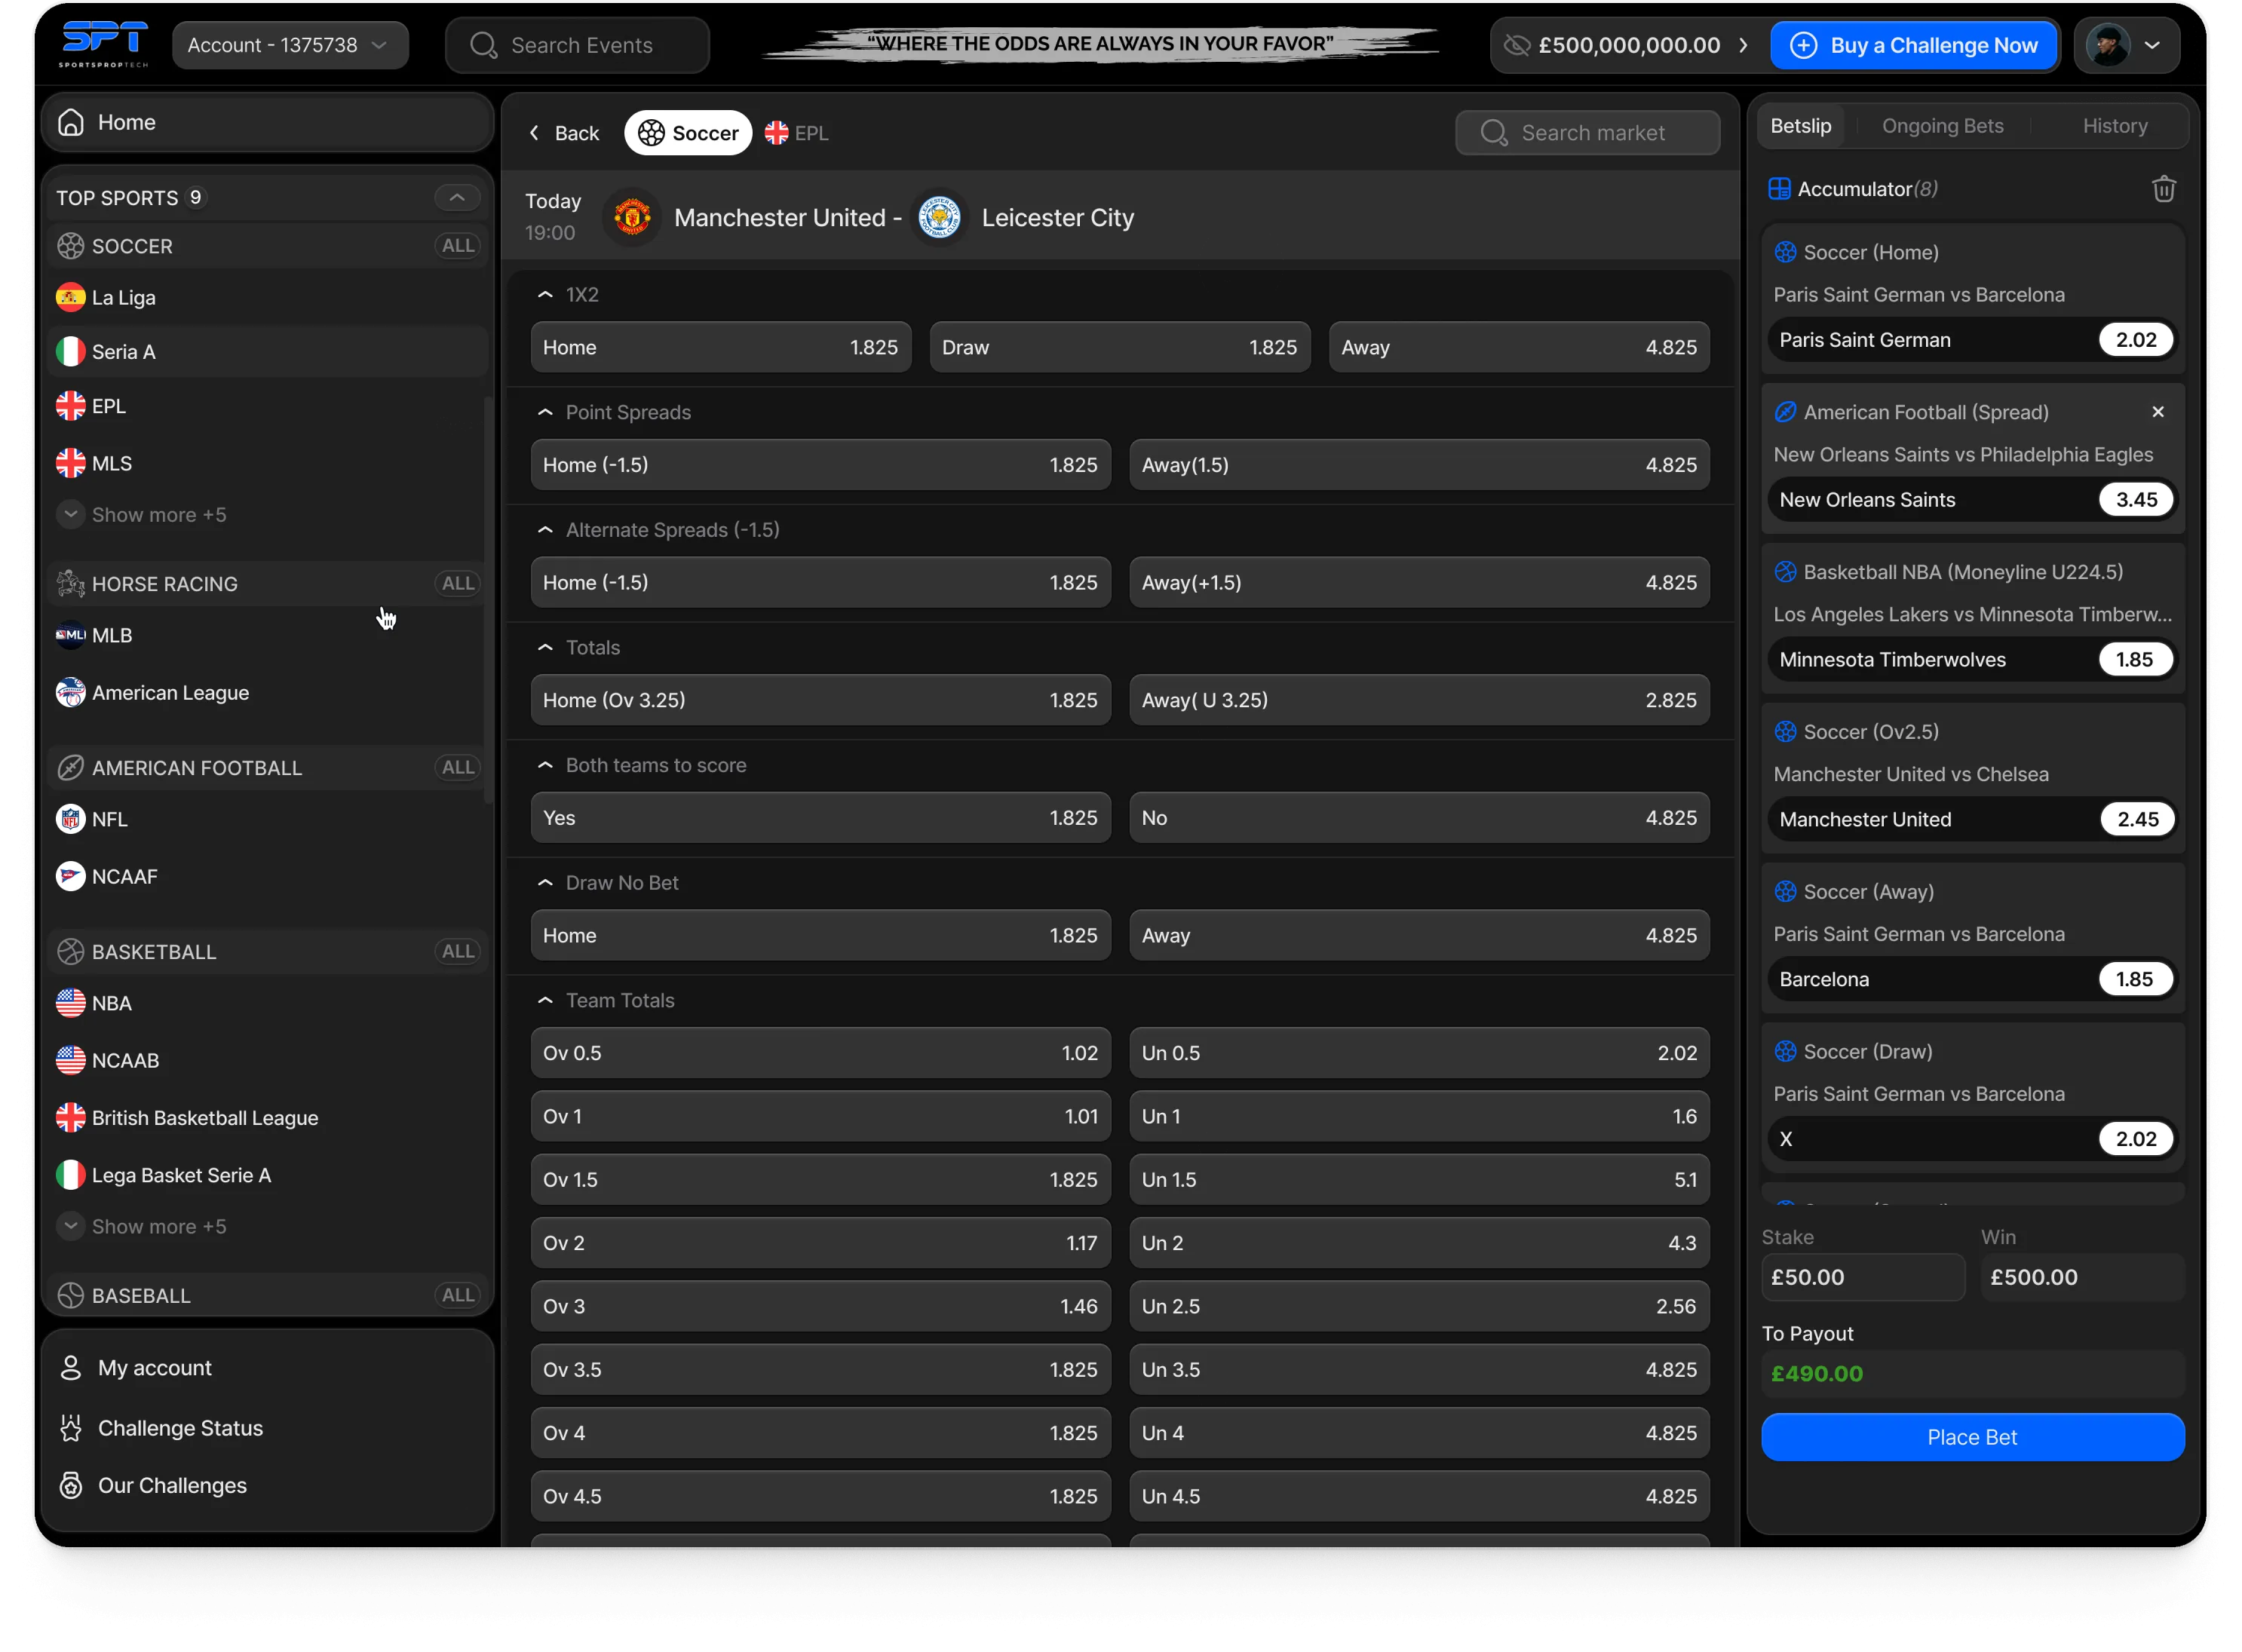Click the Search Events field
This screenshot has width=2242, height=1652.
tap(577, 45)
